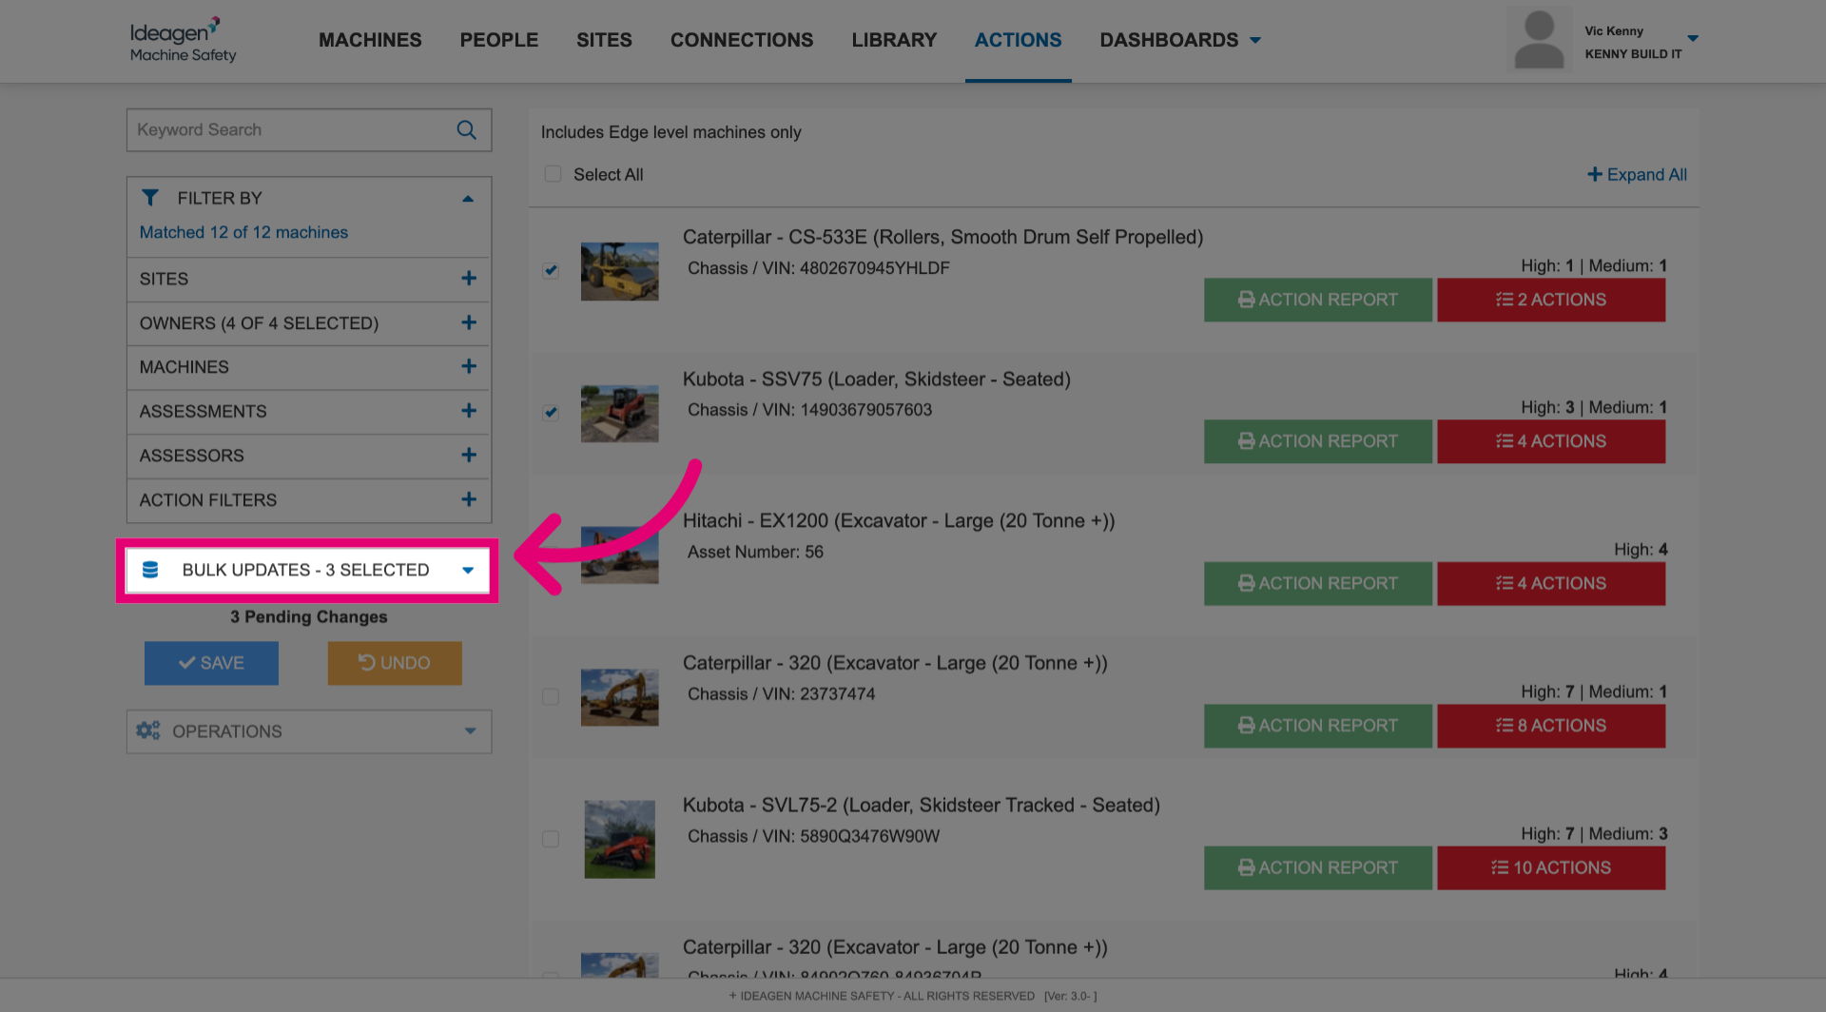This screenshot has height=1012, width=1826.
Task: Open Kubota SSV75 loader thumbnail
Action: (x=620, y=413)
